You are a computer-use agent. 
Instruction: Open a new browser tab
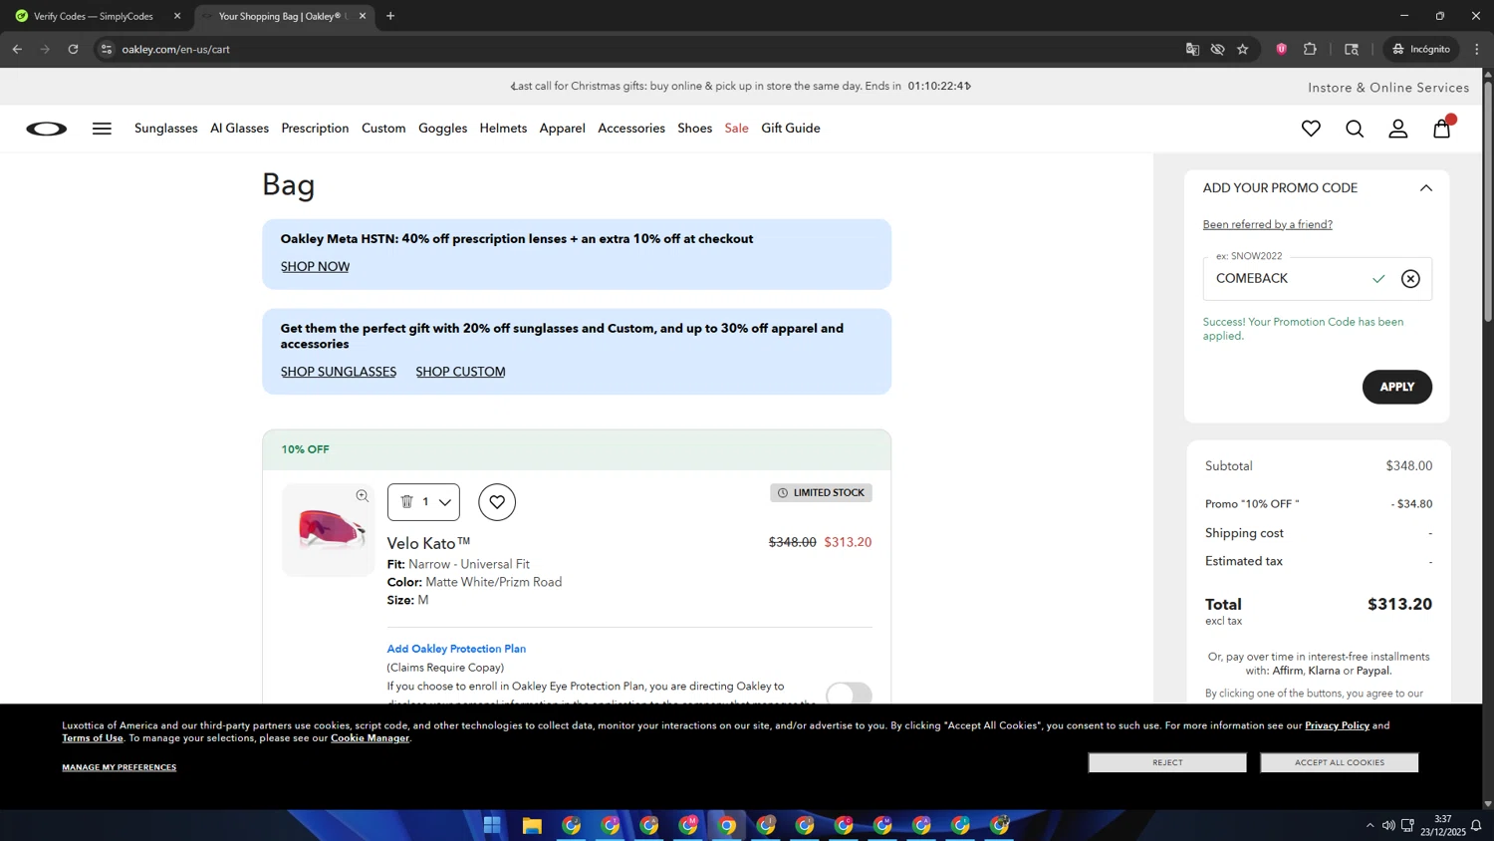(x=390, y=16)
